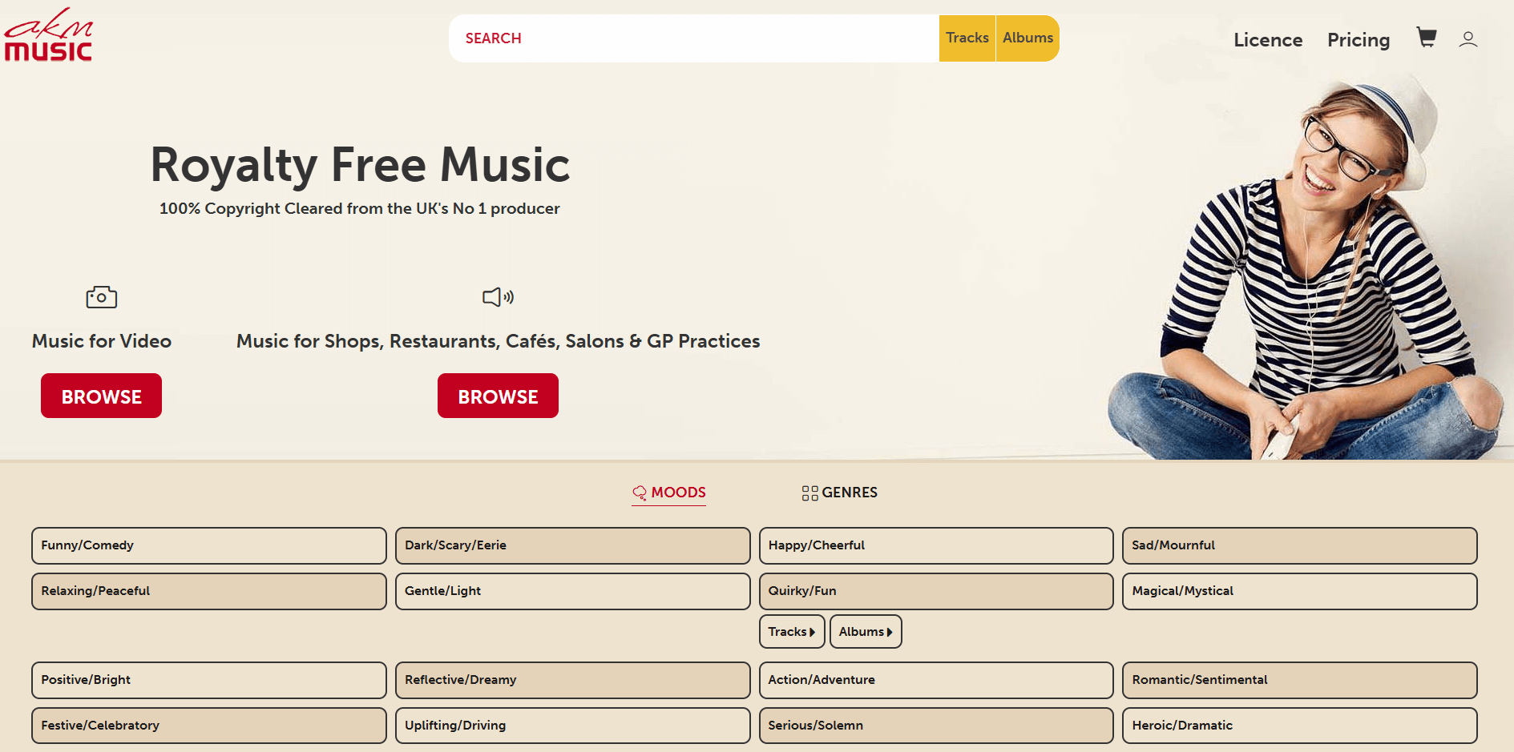Open the Pricing page
Screen dimensions: 1514x752
(1358, 40)
